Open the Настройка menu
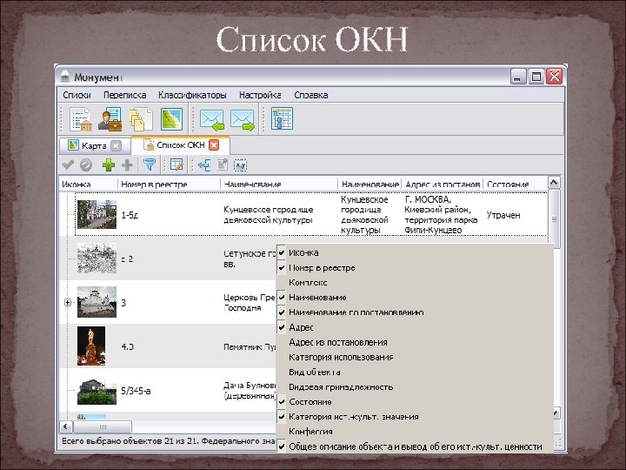Viewport: 626px width, 470px height. pyautogui.click(x=260, y=95)
